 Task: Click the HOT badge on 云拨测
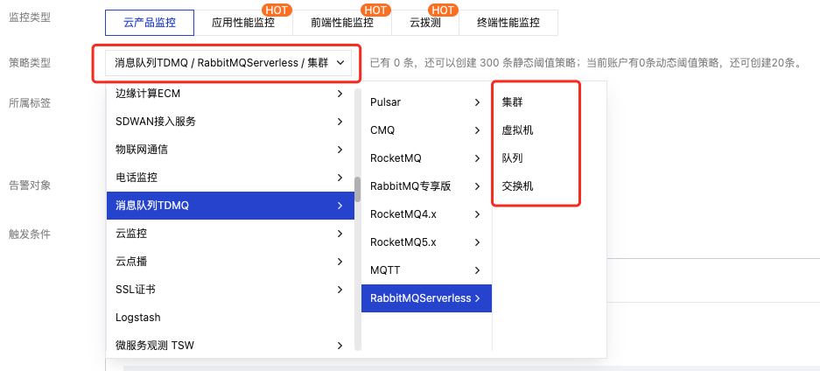pyautogui.click(x=443, y=9)
